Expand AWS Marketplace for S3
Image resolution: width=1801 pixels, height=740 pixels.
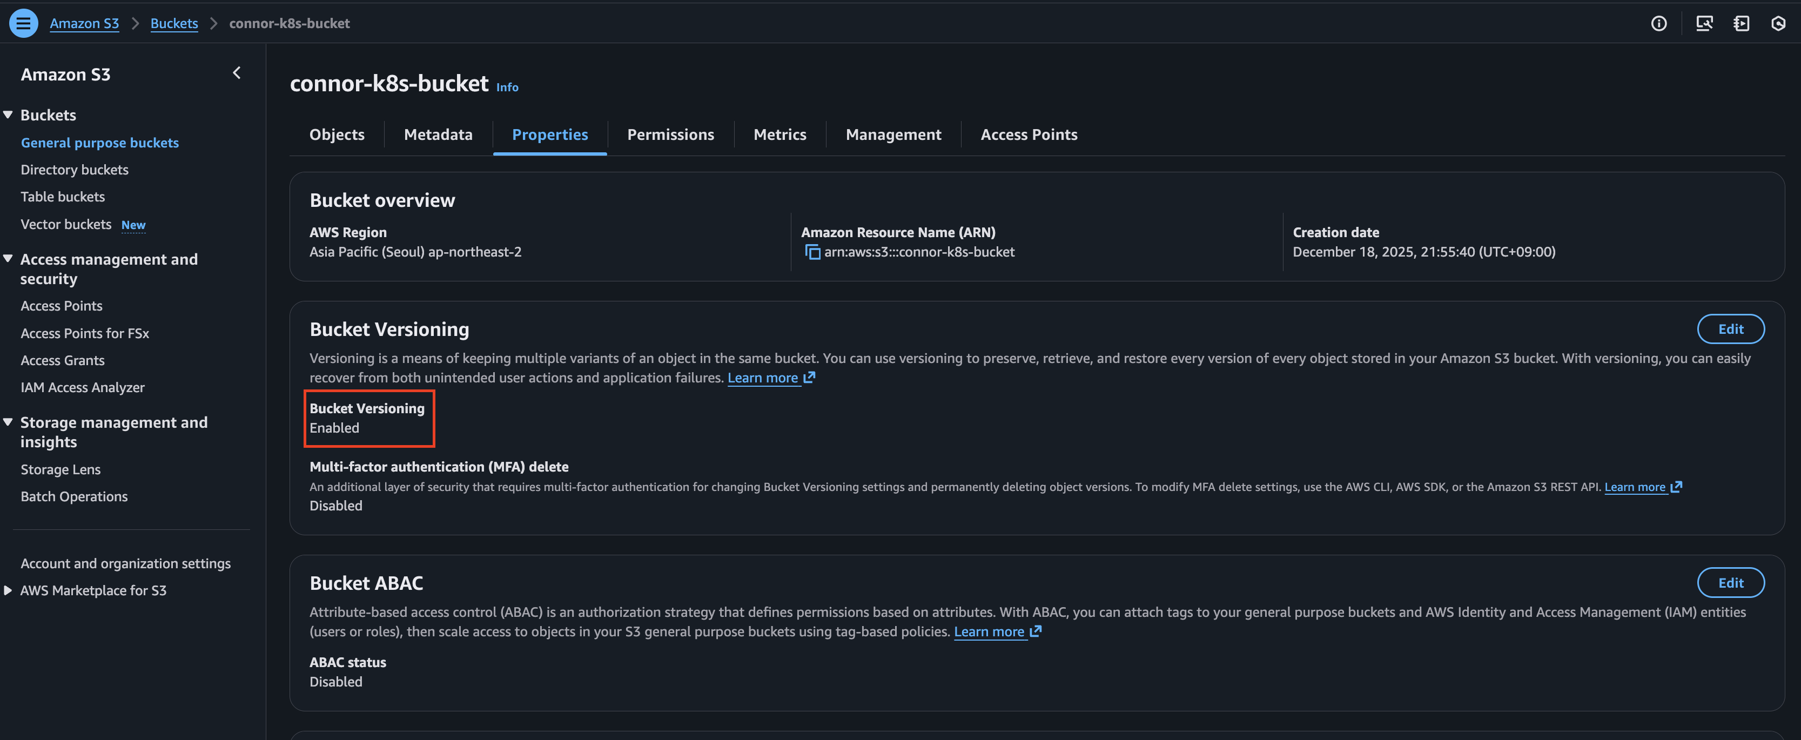pos(9,590)
